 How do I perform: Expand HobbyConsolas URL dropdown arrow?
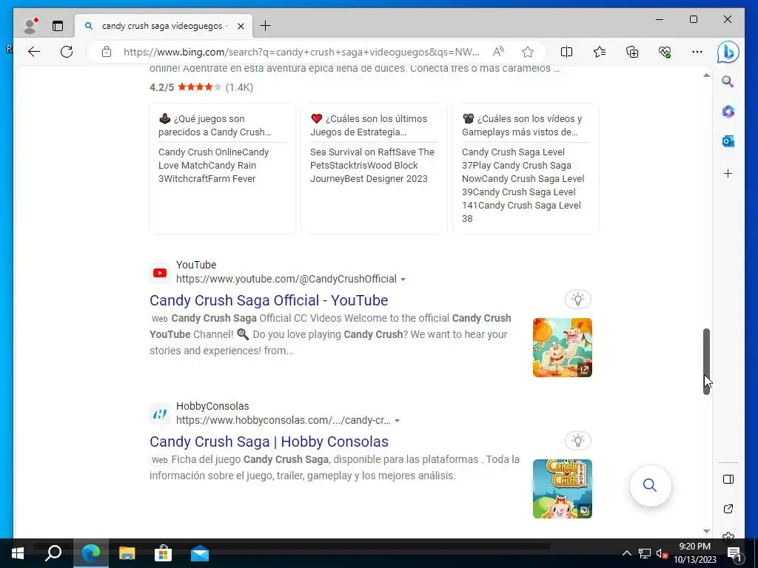coord(398,421)
